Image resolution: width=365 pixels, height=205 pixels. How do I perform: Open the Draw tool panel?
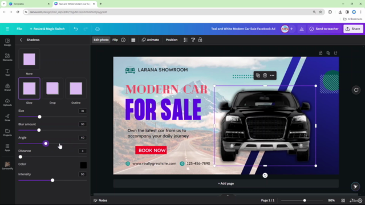pyautogui.click(x=7, y=117)
